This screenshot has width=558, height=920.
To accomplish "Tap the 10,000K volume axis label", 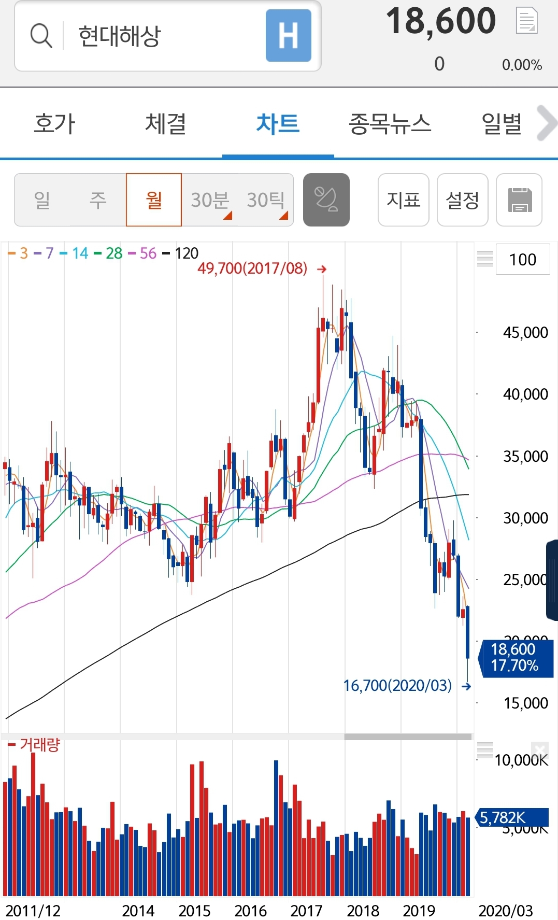I will [x=521, y=760].
